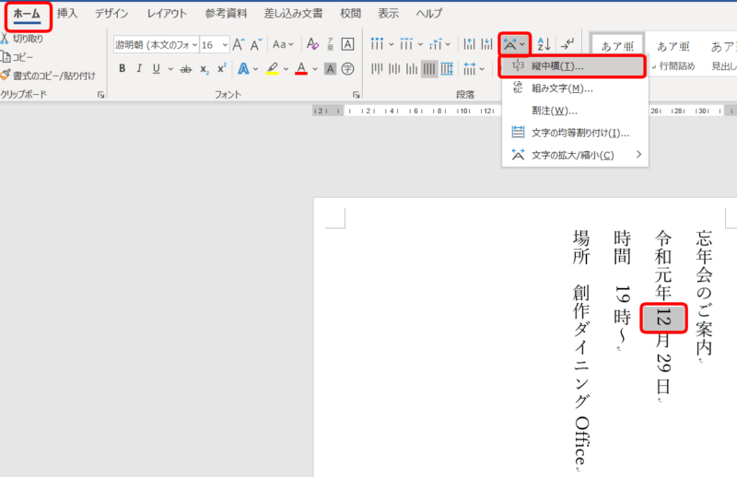The width and height of the screenshot is (737, 477).
Task: Click the icon beside 文字の均等割り付け
Action: coord(518,132)
